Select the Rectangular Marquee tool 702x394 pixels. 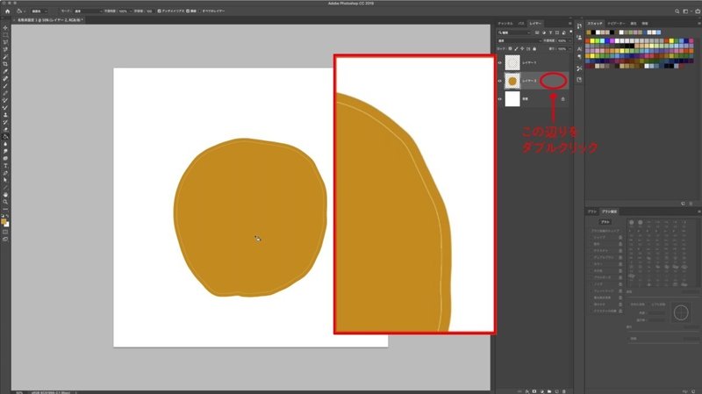(5, 34)
